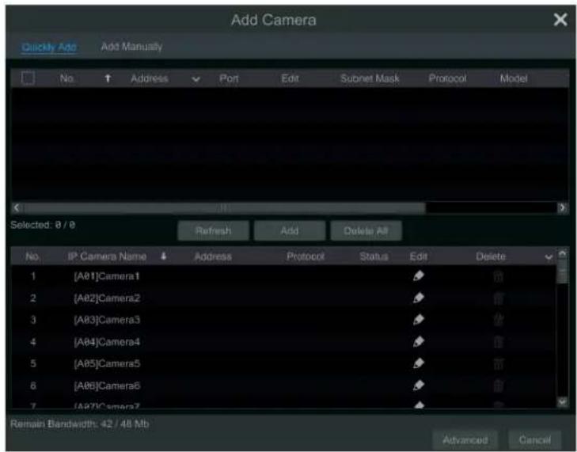Click the left arrow of the horizontal scrollbar

[16, 207]
